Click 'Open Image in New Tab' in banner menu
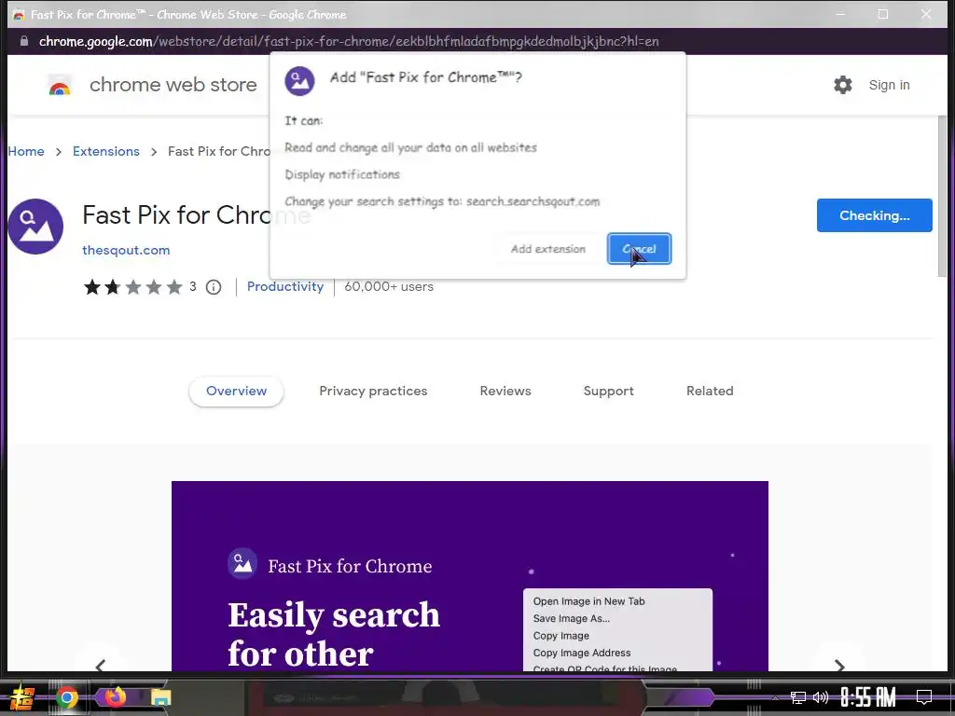This screenshot has height=716, width=955. [x=589, y=601]
